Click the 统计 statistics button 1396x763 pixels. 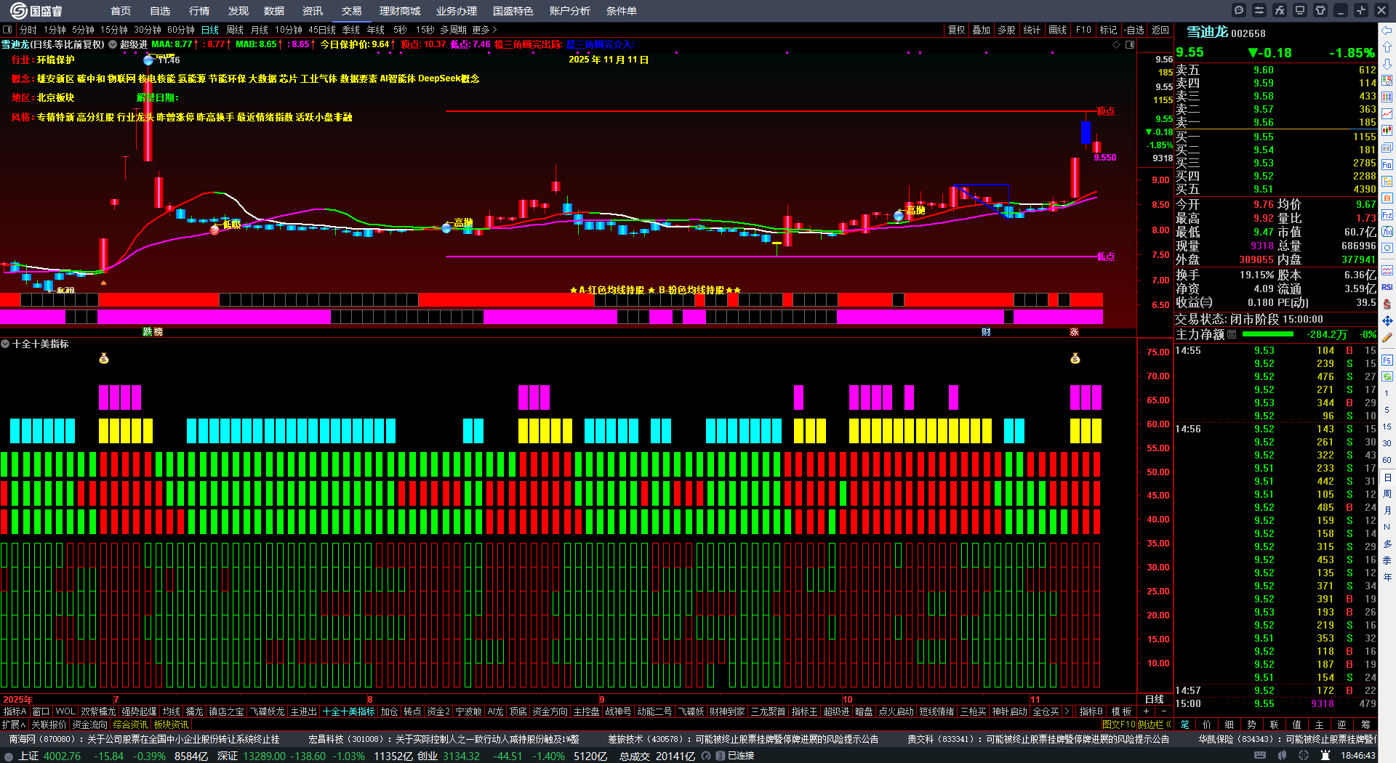point(1032,30)
